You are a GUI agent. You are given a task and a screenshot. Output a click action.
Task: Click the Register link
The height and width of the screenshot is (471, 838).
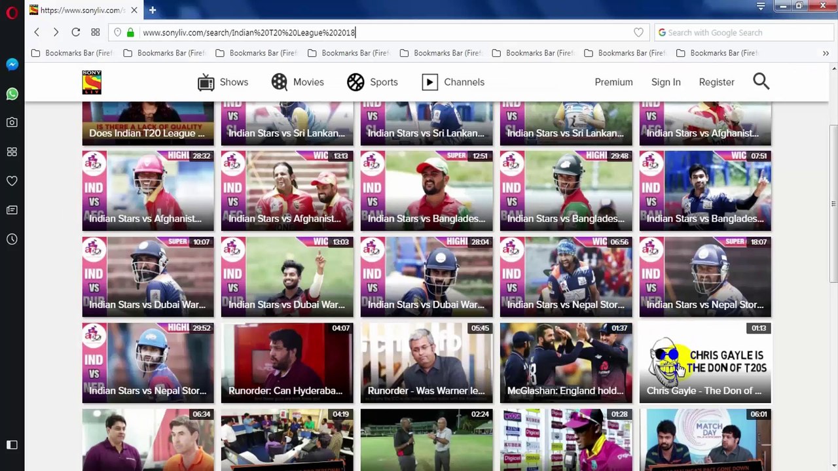click(x=716, y=82)
